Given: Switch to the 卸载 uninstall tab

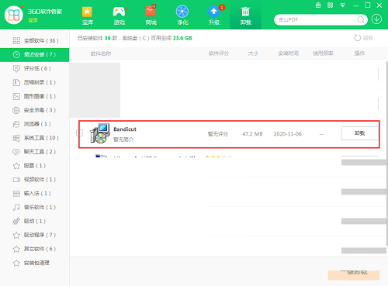Looking at the screenshot, I should pyautogui.click(x=245, y=16).
